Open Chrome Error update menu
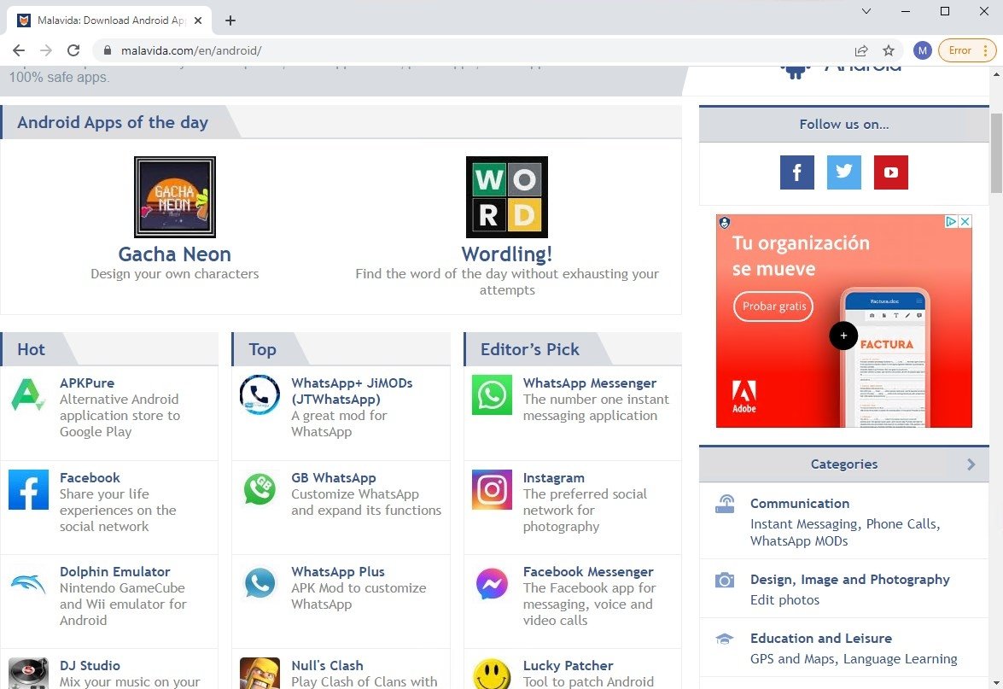The width and height of the screenshot is (1003, 689). click(966, 50)
